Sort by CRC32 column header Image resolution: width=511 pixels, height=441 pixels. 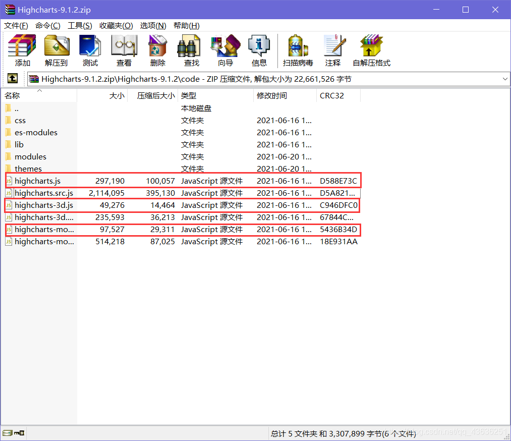(x=338, y=95)
